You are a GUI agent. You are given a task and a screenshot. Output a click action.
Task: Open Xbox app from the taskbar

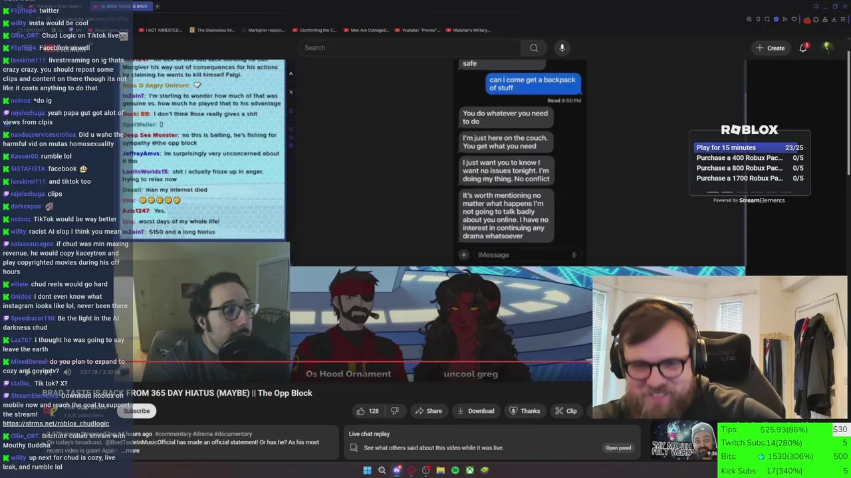(469, 470)
